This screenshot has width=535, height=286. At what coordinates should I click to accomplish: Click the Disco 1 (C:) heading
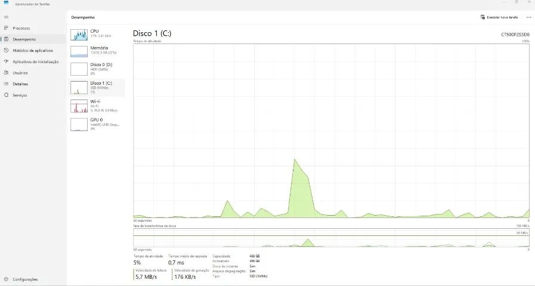[x=152, y=33]
